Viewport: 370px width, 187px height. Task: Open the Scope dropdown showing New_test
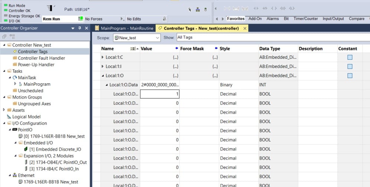pos(137,38)
